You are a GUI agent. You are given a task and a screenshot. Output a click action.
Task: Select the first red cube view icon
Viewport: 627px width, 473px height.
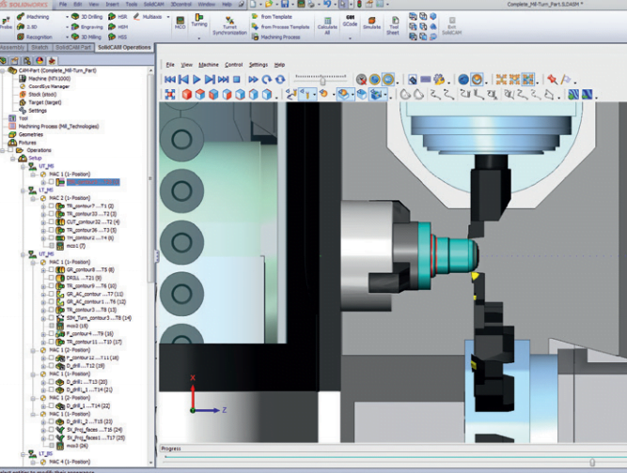(187, 95)
